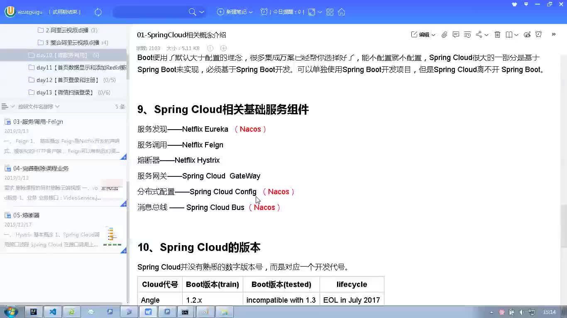Click the note content vertical scrollbar

563,226
